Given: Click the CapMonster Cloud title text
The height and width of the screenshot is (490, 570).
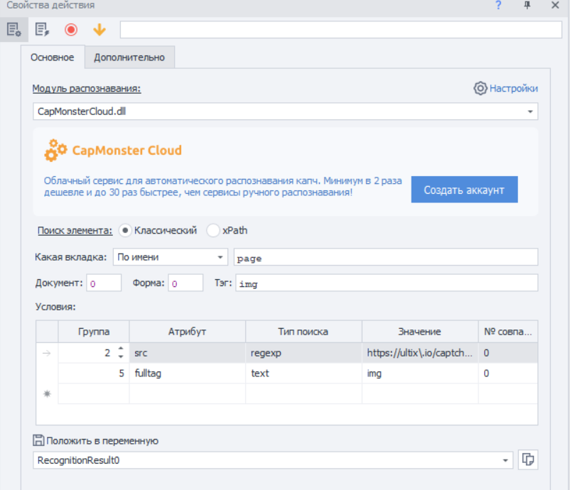Looking at the screenshot, I should (127, 151).
